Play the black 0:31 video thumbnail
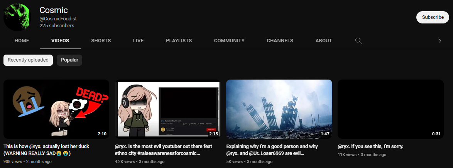The height and width of the screenshot is (168, 453). pos(390,109)
